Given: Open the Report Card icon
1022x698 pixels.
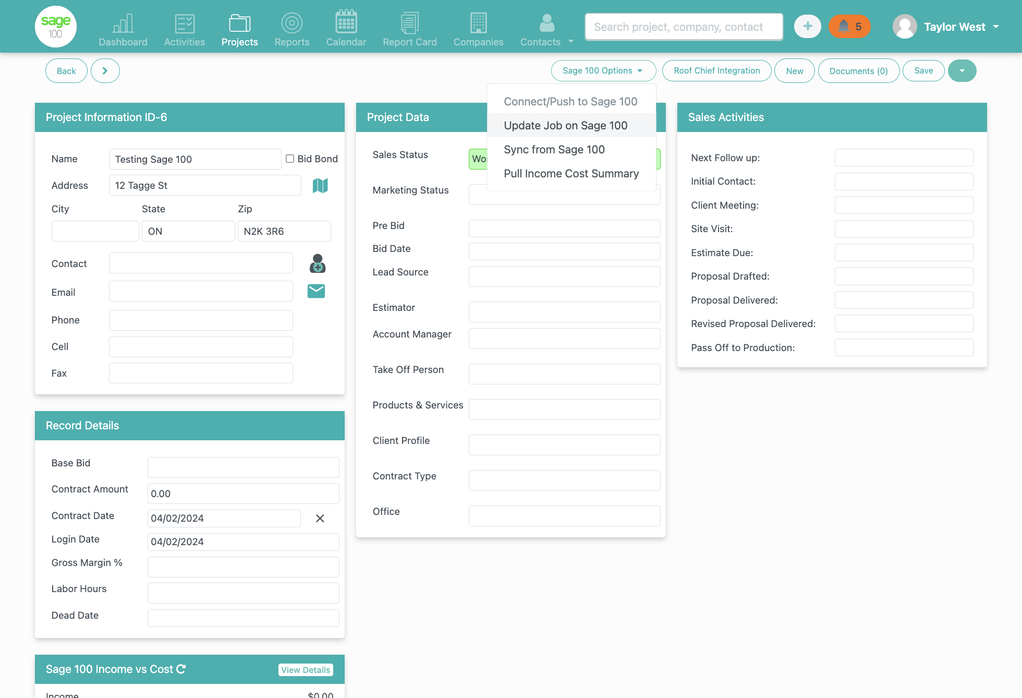Looking at the screenshot, I should pos(410,23).
